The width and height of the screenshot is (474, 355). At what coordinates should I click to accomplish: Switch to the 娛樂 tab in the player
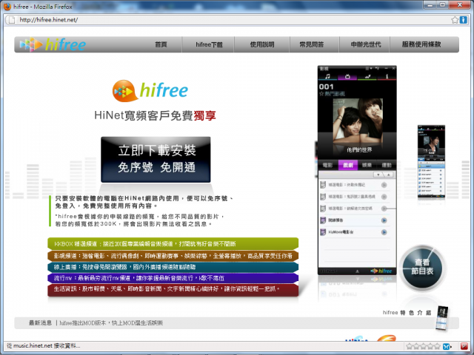pyautogui.click(x=367, y=165)
